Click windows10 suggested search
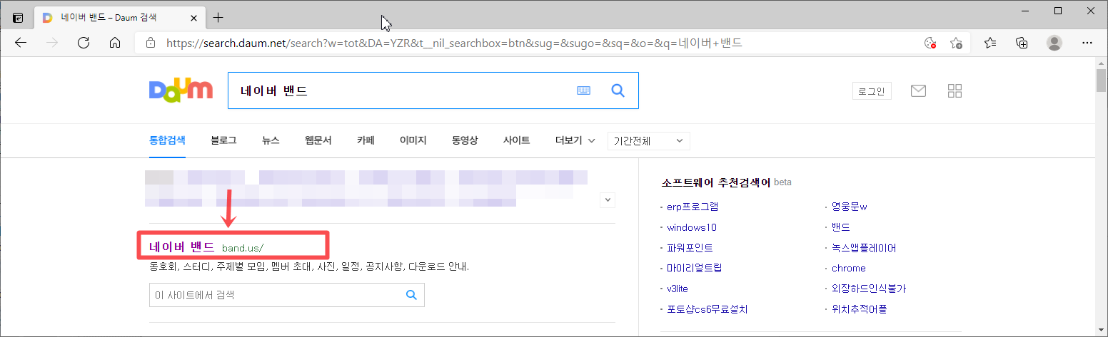Viewport: 1108px width, 337px height. pyautogui.click(x=692, y=227)
